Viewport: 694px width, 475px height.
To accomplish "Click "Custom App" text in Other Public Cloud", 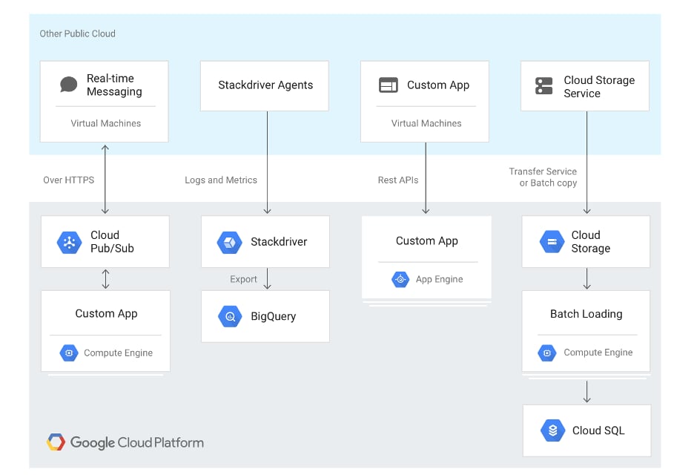I will click(438, 85).
